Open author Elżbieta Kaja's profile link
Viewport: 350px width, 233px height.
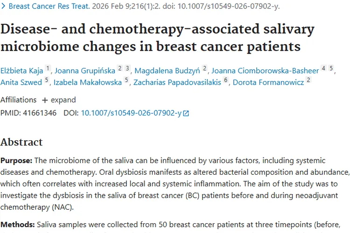22,71
